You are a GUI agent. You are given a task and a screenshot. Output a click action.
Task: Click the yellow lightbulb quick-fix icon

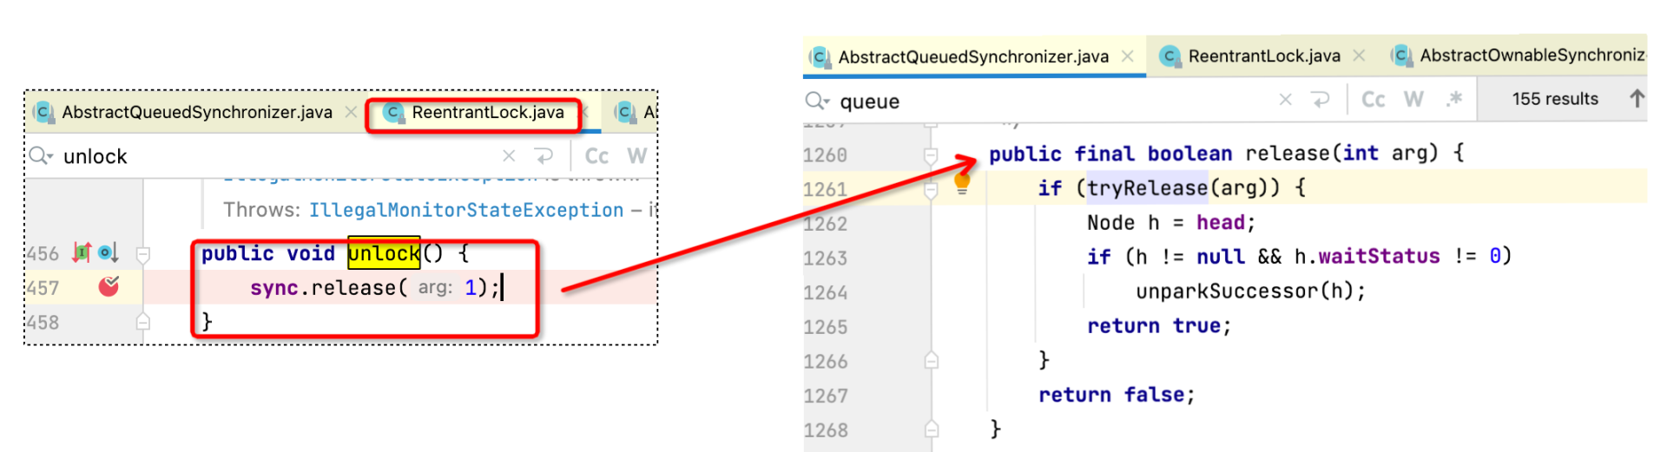click(x=962, y=183)
